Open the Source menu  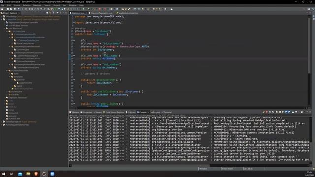(17, 5)
